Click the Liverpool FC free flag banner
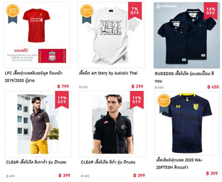Image resolution: width=222 pixels, height=182 pixels. pyautogui.click(x=52, y=56)
